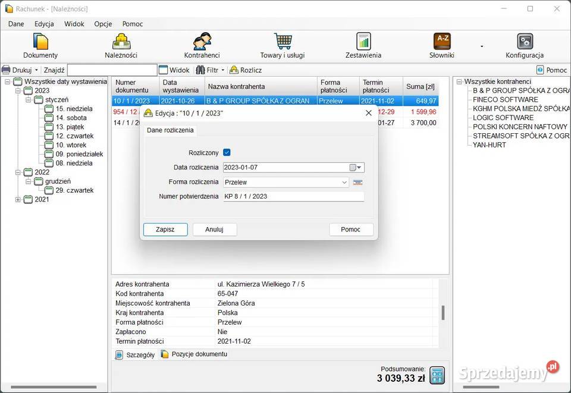The image size is (571, 393).
Task: Open the Dokumenty module icon
Action: click(40, 42)
